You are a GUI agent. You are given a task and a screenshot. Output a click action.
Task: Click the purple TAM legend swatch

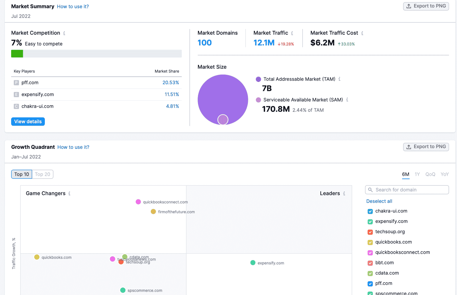tap(258, 79)
